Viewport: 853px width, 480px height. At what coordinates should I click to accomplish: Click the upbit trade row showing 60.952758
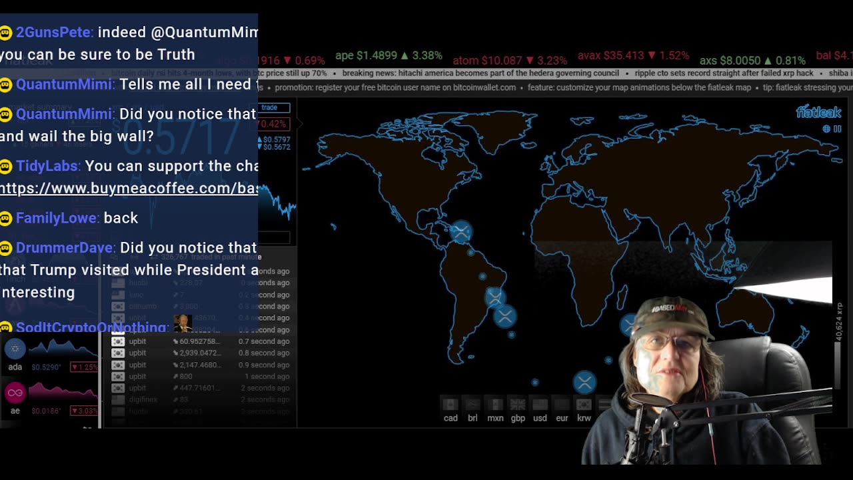point(201,341)
